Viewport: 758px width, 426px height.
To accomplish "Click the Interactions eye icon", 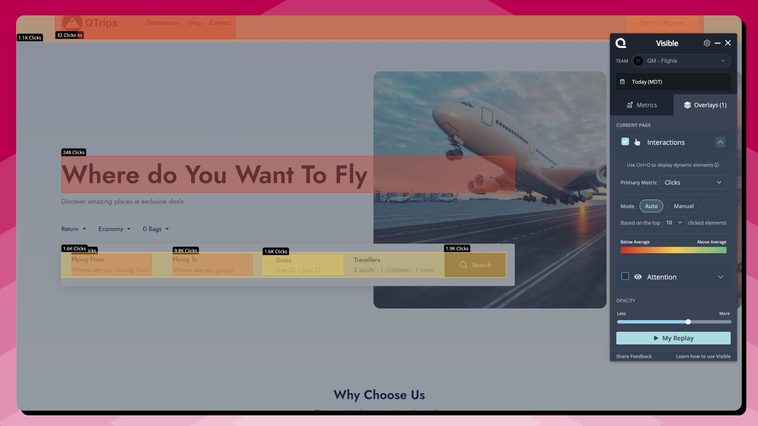I will pyautogui.click(x=638, y=142).
